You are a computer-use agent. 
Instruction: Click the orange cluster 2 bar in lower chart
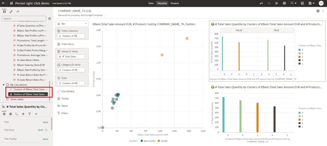coord(258,117)
